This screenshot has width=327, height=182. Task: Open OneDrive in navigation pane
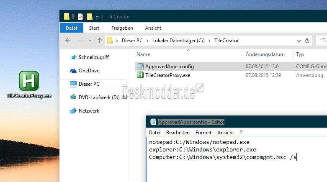coord(89,70)
